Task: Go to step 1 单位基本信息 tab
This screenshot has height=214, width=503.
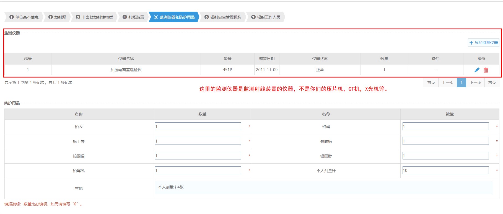Action: point(24,17)
